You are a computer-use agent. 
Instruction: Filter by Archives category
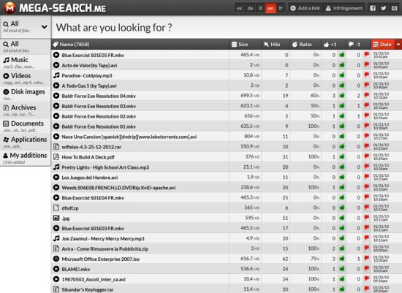(x=25, y=110)
